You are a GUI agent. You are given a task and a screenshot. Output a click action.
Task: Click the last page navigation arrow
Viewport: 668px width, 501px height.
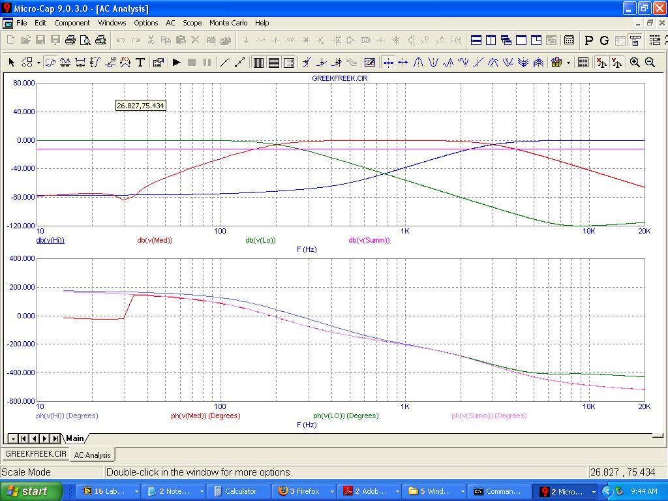pyautogui.click(x=56, y=438)
